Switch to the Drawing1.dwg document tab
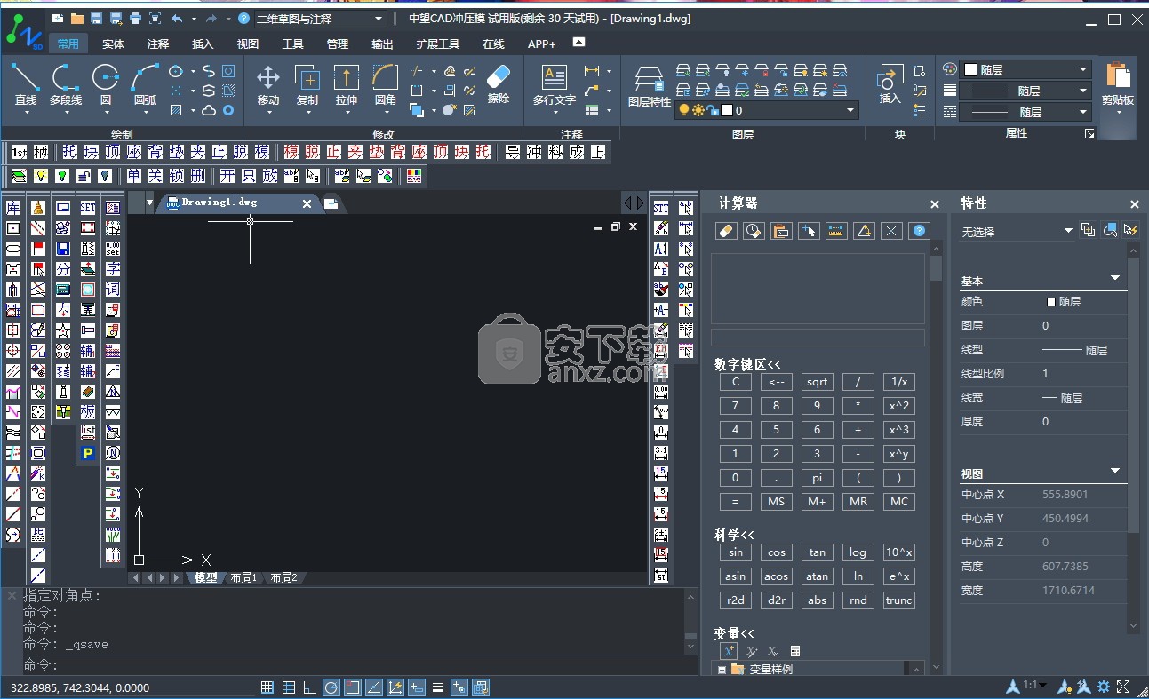The width and height of the screenshot is (1149, 699). [237, 203]
